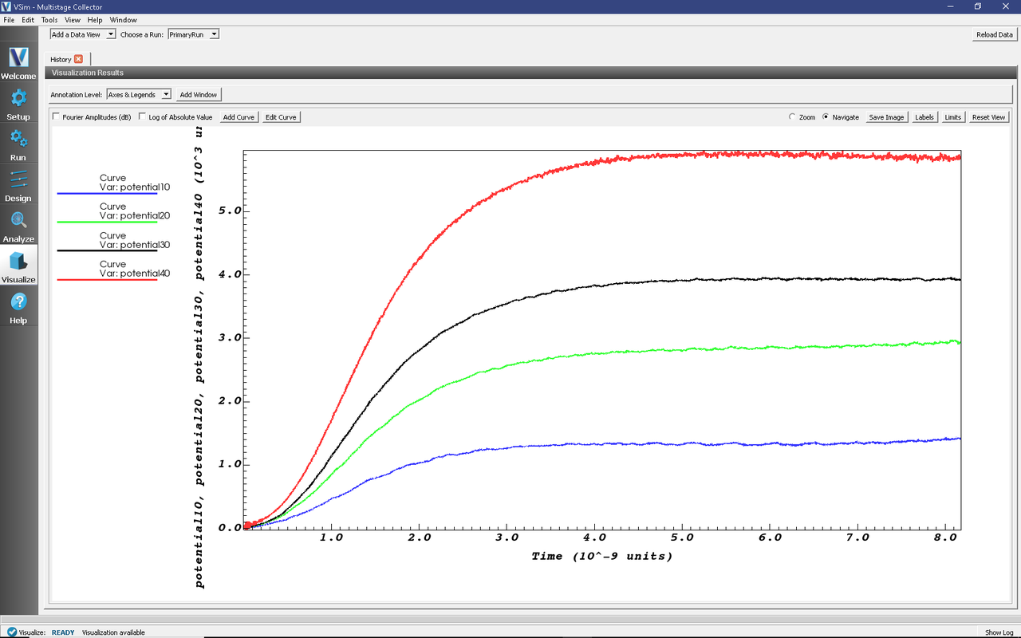Click the Visualize status check icon

11,632
